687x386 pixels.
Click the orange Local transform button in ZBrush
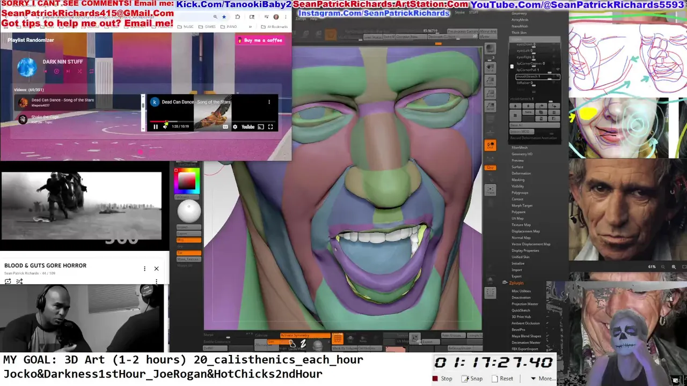pyautogui.click(x=490, y=145)
